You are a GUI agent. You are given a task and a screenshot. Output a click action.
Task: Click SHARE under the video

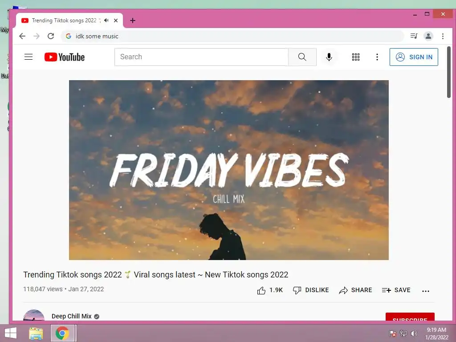pyautogui.click(x=355, y=290)
